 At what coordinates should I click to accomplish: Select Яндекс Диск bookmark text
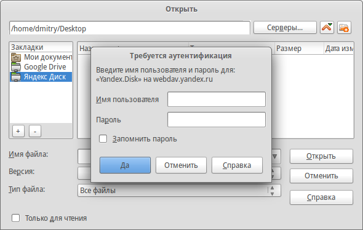45,77
